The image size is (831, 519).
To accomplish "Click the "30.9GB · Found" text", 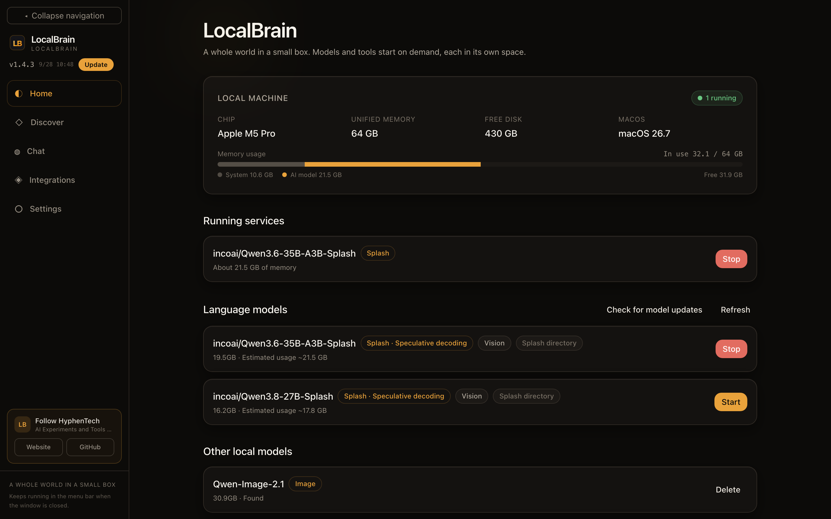I will pyautogui.click(x=238, y=498).
